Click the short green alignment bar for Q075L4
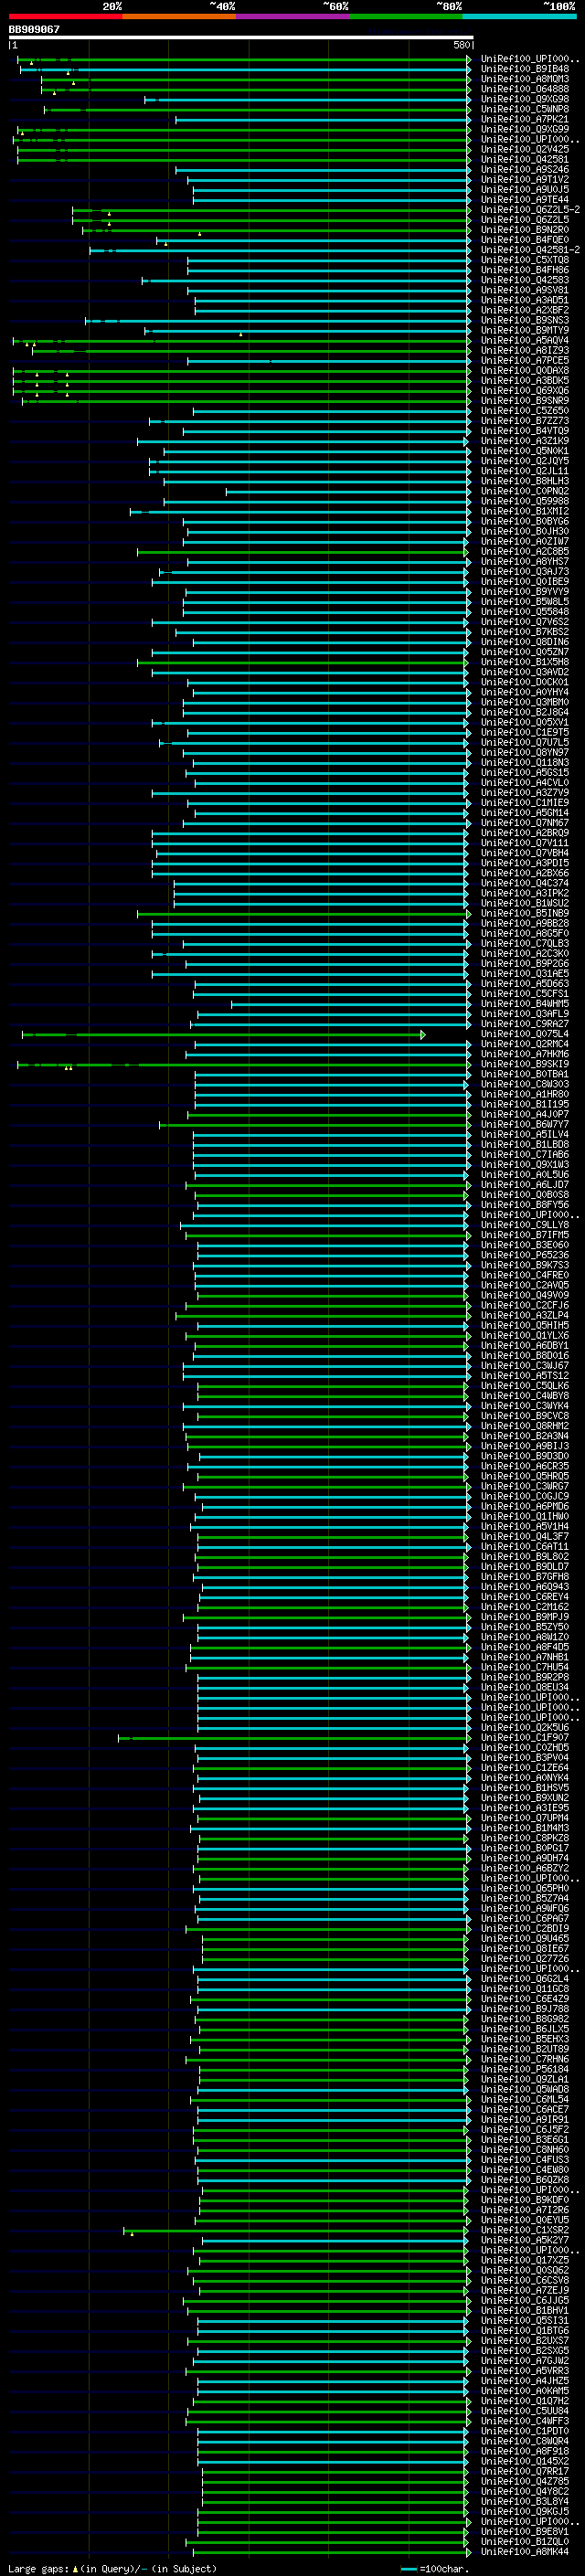Screen dimensions: 585x2576 [x=224, y=1034]
